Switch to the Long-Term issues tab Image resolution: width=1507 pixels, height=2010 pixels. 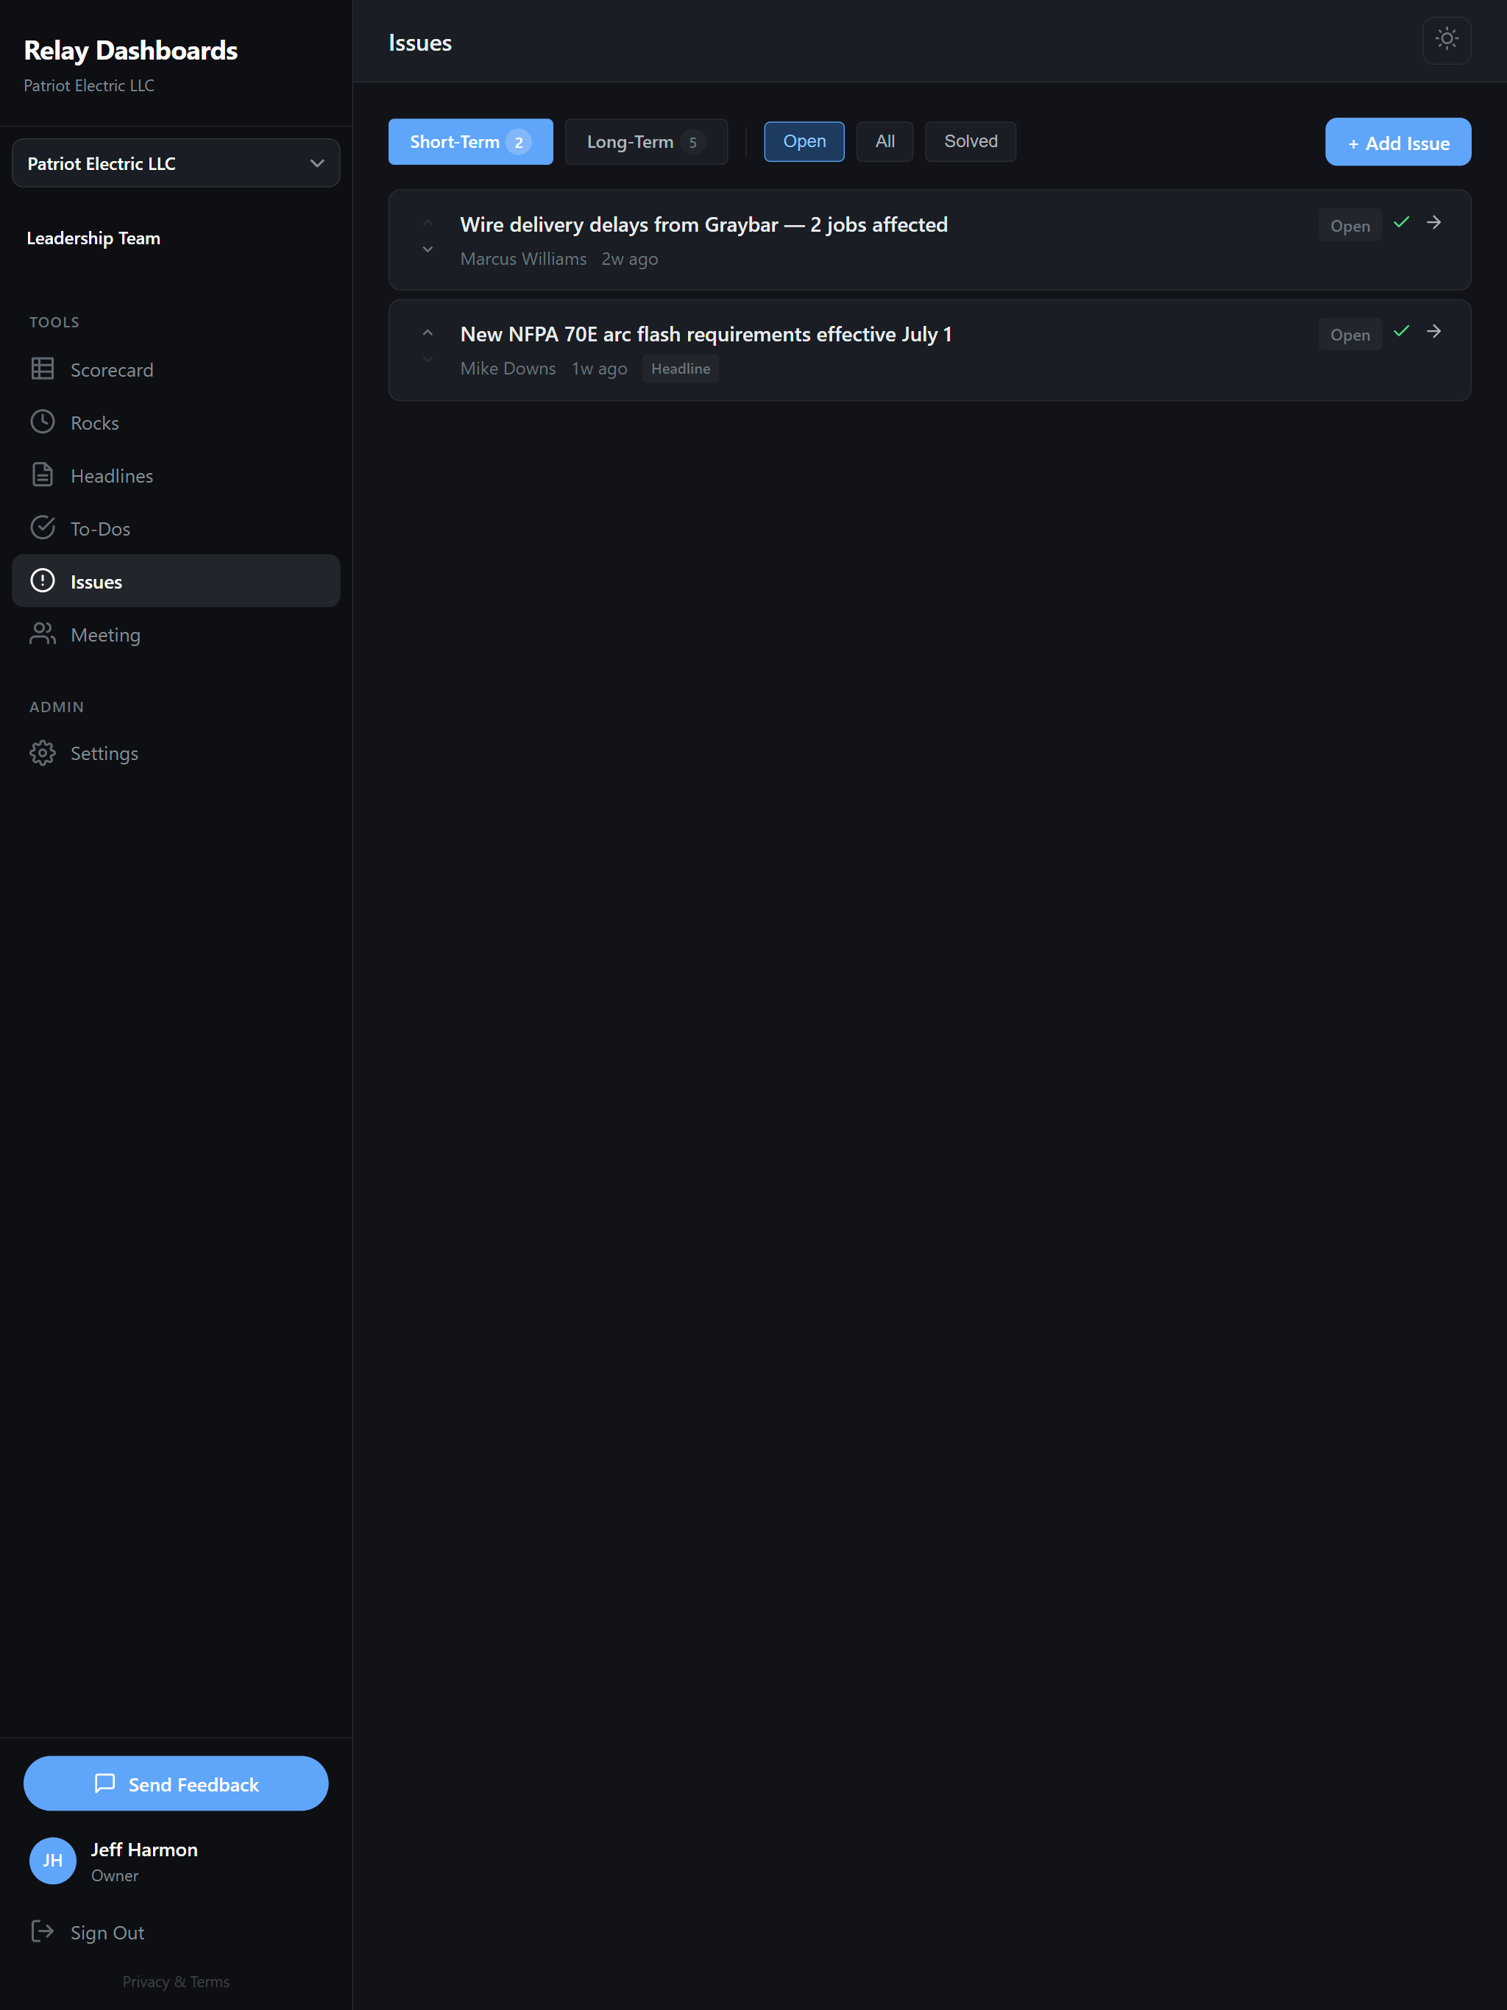(645, 141)
